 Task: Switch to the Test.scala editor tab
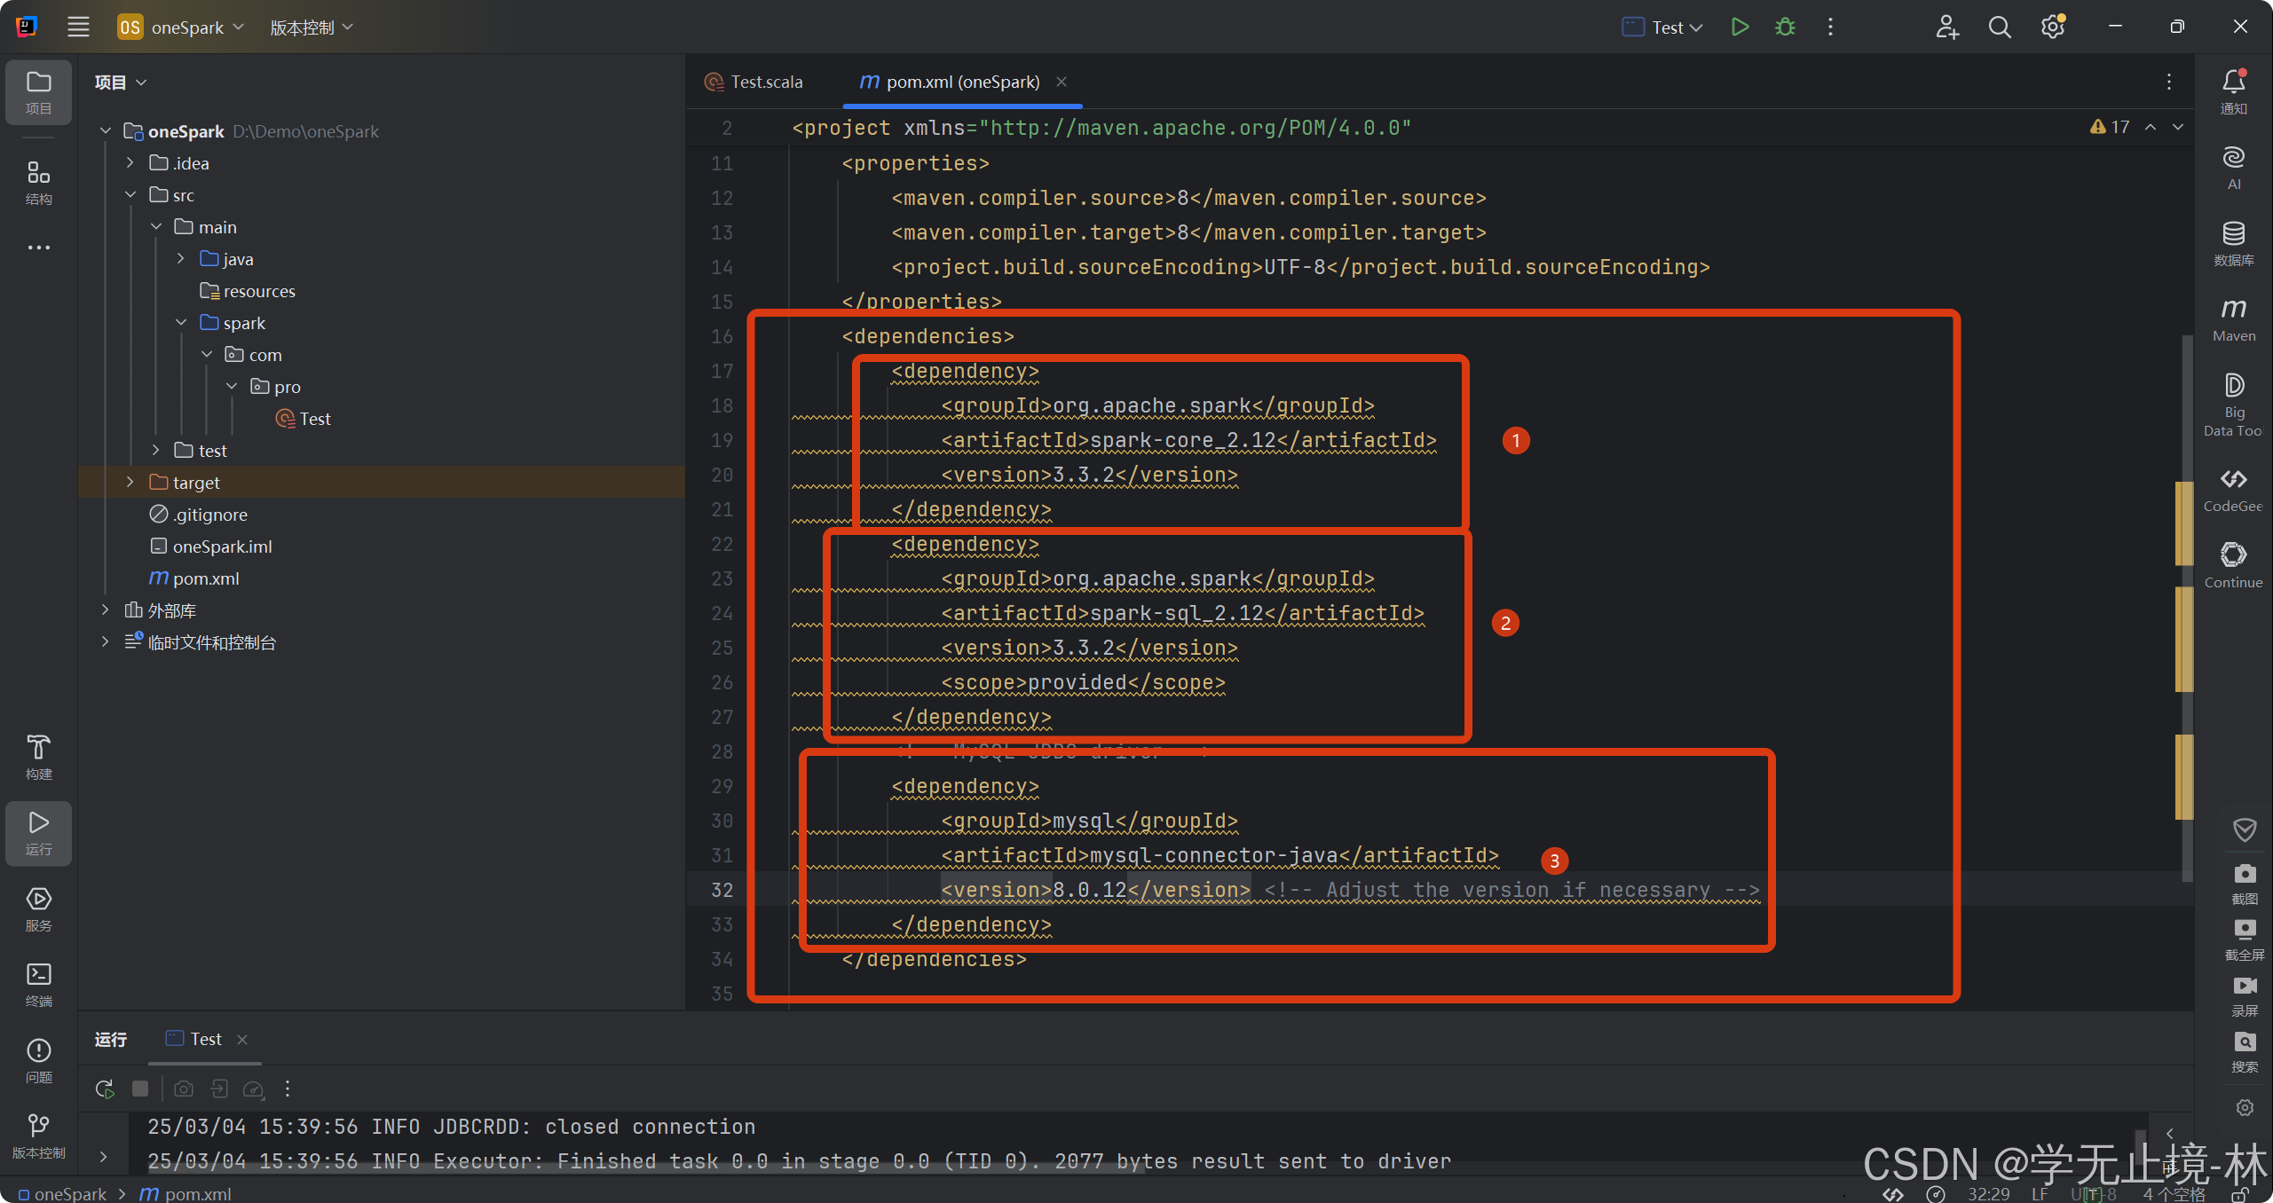pos(764,81)
